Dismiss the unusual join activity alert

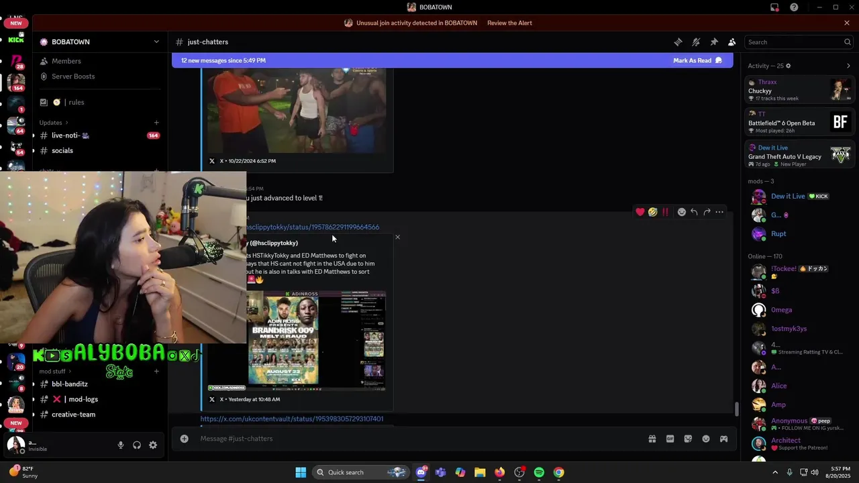pos(847,23)
